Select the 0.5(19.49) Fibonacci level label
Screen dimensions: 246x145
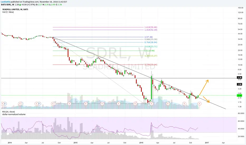coord(149,51)
